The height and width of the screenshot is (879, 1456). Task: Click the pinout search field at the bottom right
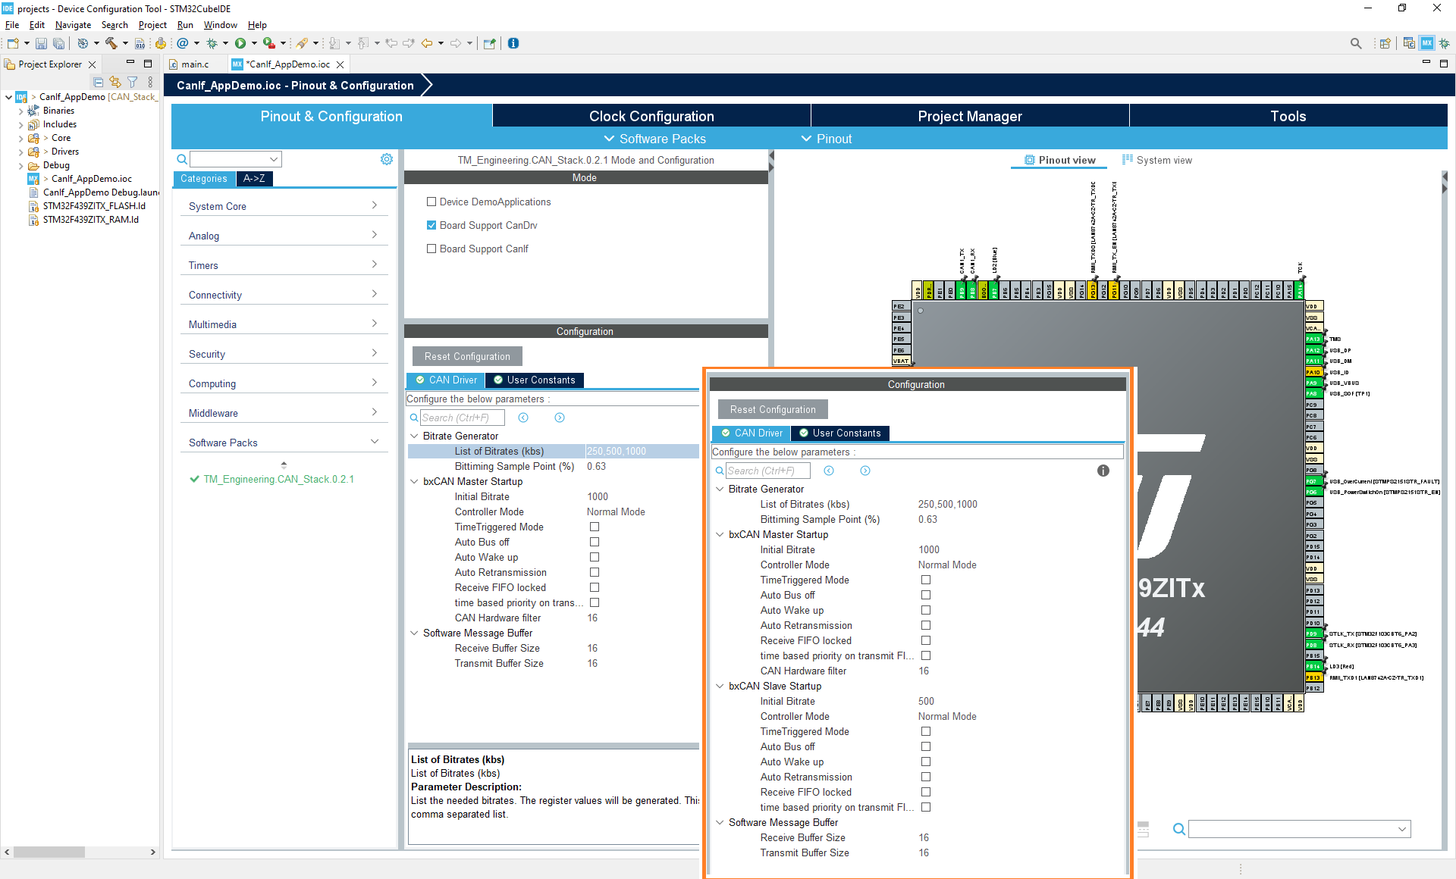click(1300, 829)
